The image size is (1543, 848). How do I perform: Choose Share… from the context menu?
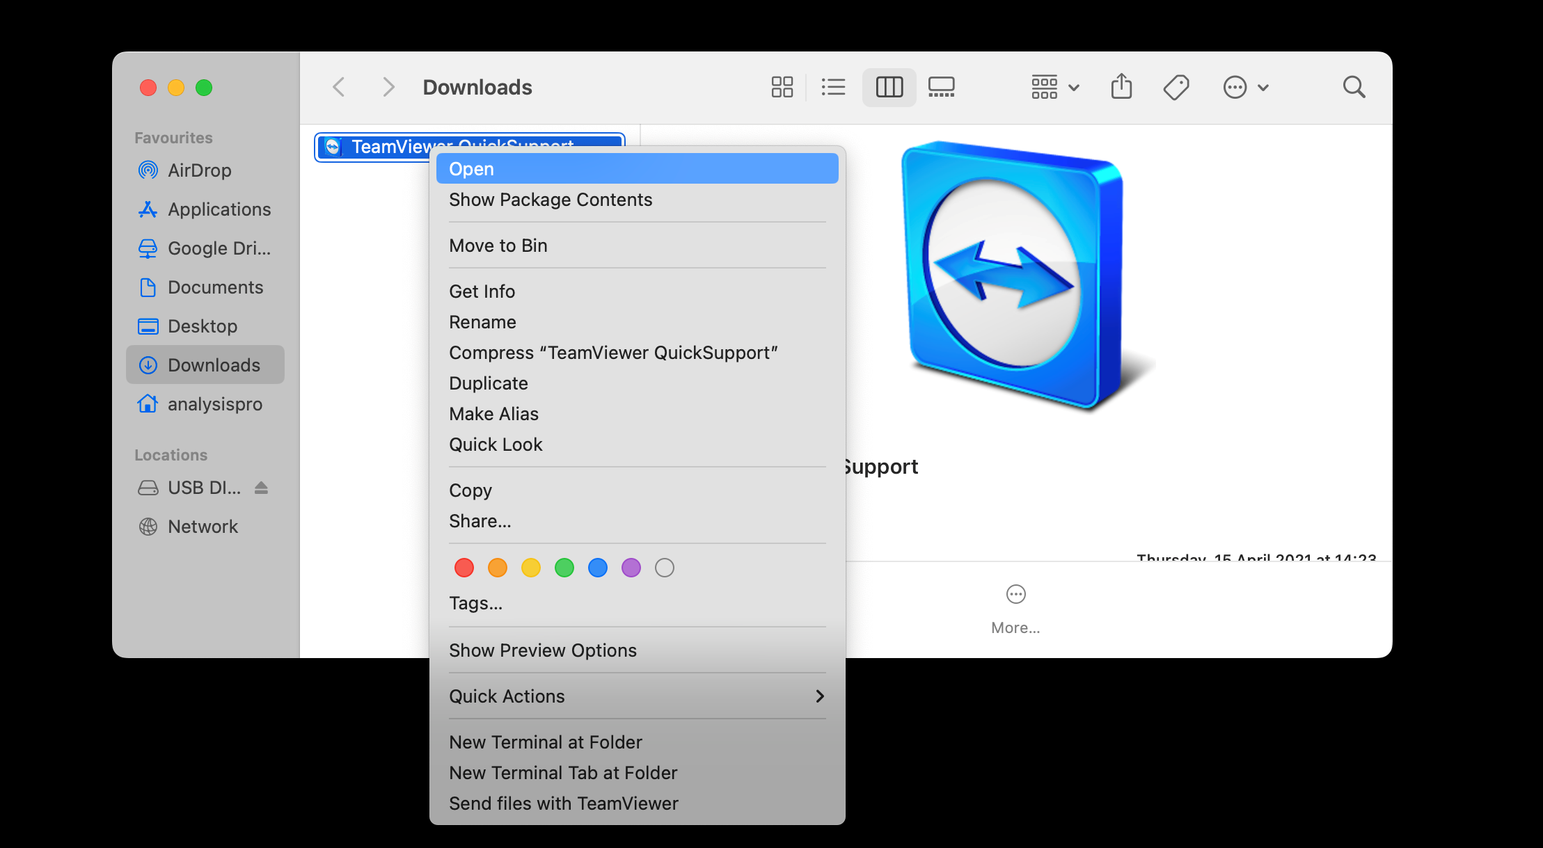pyautogui.click(x=637, y=521)
